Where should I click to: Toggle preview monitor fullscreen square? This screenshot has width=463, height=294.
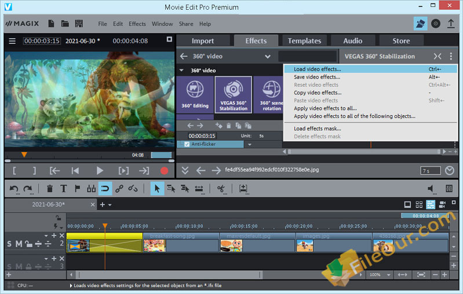coord(169,39)
